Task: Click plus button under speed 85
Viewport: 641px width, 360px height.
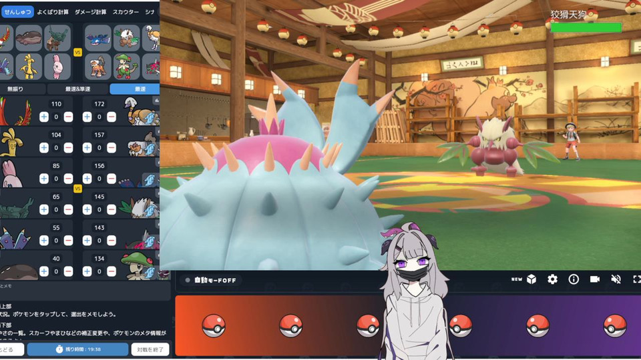Action: [44, 179]
